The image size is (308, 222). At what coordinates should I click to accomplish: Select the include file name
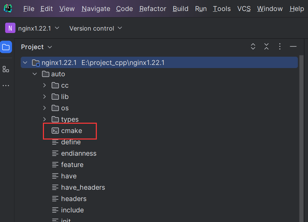72,210
